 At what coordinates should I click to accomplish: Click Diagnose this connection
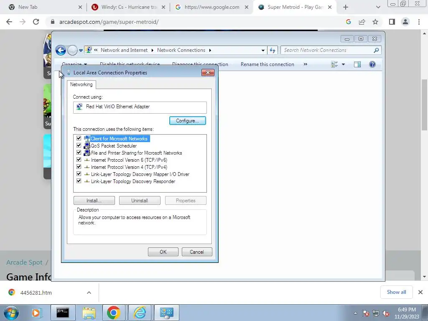200,64
